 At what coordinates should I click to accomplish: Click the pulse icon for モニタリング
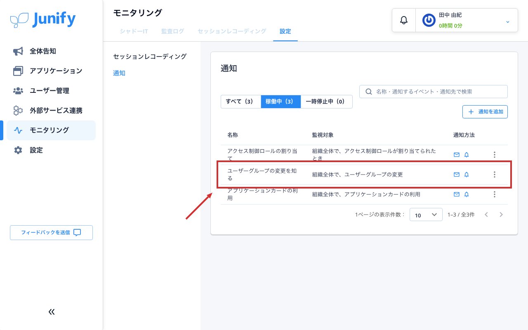(x=18, y=130)
